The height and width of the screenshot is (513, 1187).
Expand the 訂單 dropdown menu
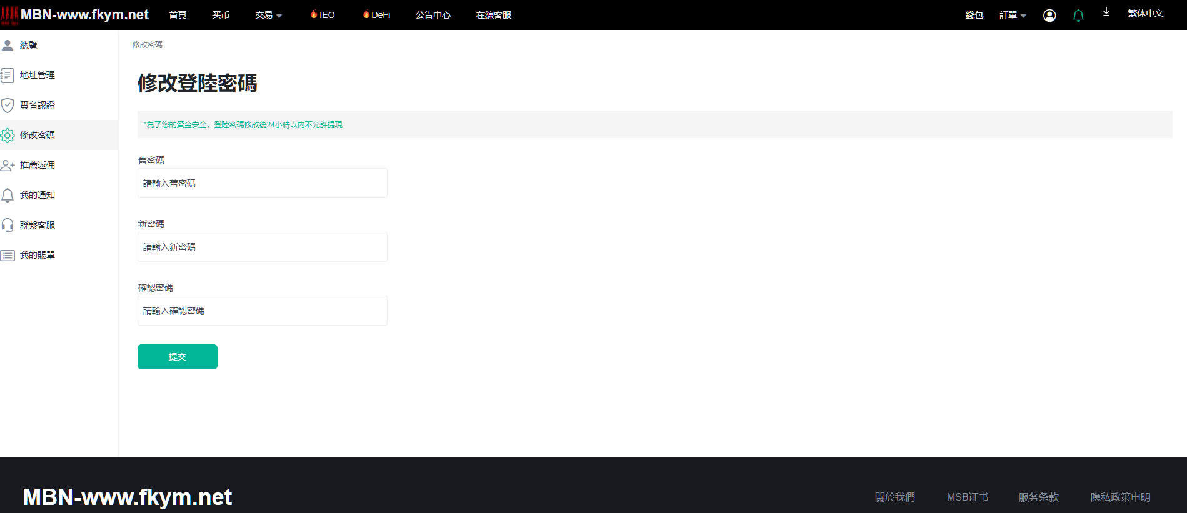click(x=1013, y=16)
